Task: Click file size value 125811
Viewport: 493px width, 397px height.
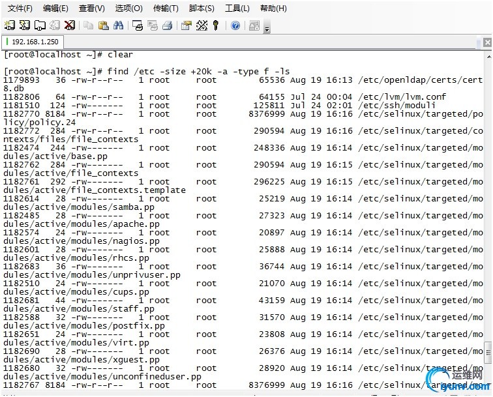Action: click(269, 106)
